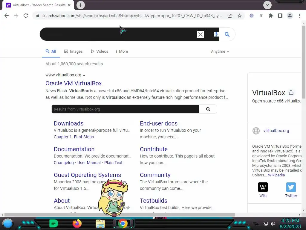Open the User Manual link

[x=89, y=163]
